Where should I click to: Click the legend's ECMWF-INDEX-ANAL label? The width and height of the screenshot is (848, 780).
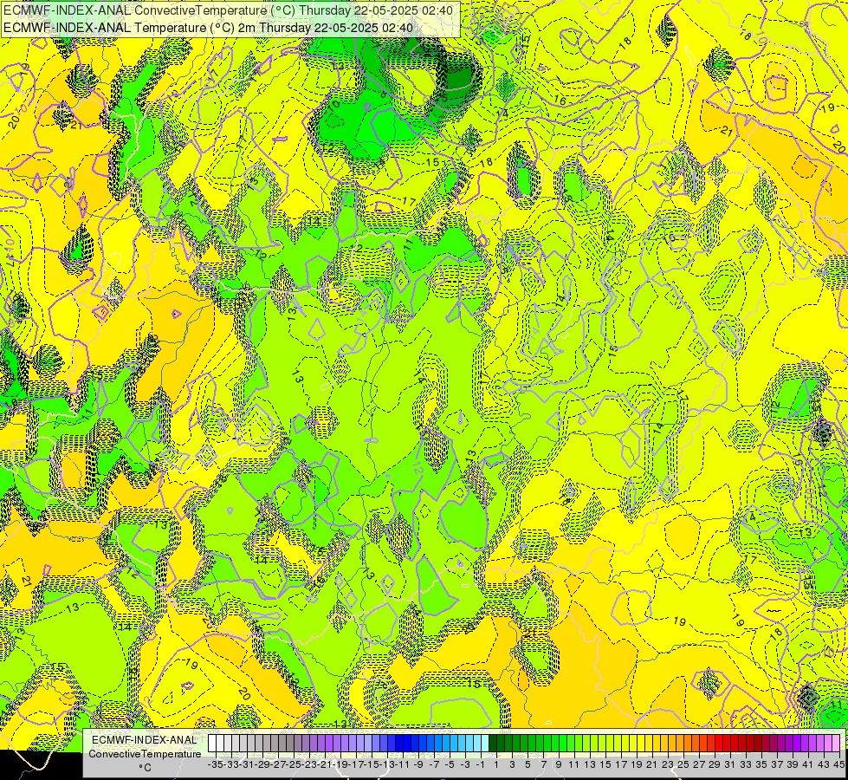[x=144, y=740]
